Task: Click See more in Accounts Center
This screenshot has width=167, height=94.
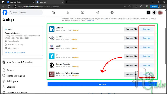Action: (x=15, y=52)
